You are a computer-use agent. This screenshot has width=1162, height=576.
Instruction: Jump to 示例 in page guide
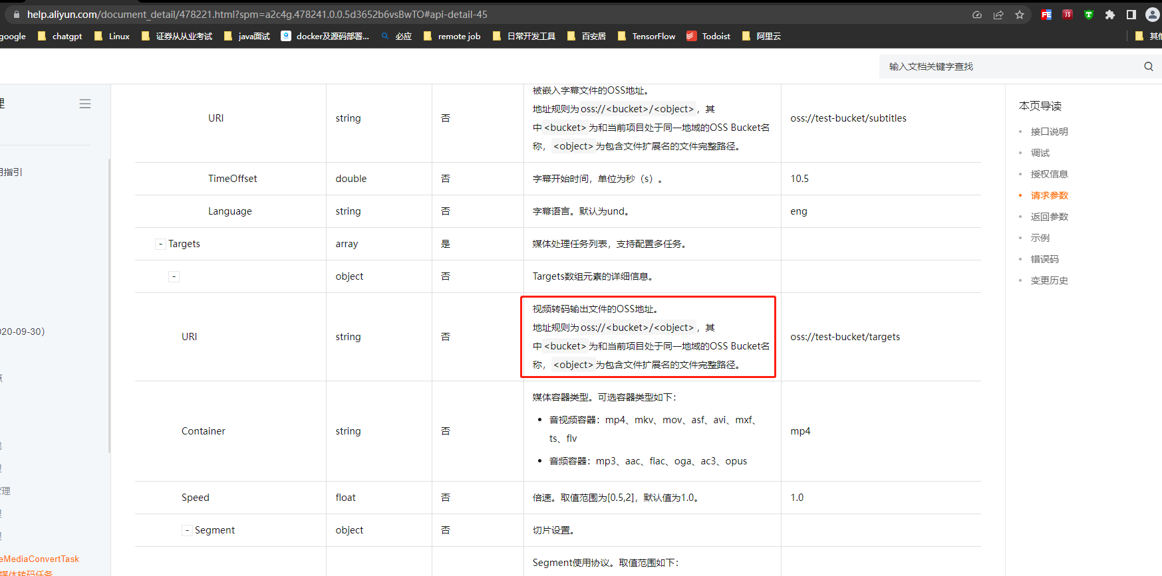point(1040,238)
